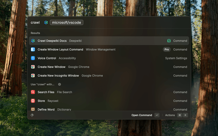Screen dimensions: 218x136
Task: Select the Create New Window result
Action: [x=109, y=67]
